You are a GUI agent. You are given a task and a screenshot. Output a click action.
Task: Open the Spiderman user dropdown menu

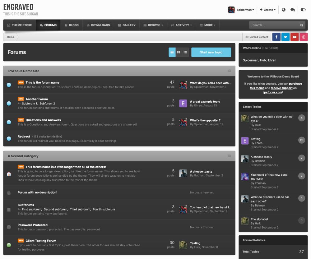[241, 10]
